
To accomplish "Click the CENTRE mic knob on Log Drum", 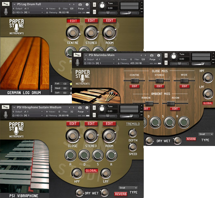I will pos(73,33).
